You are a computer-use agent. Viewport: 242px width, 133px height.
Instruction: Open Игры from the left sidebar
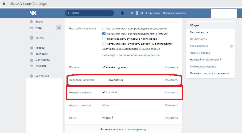pyautogui.click(x=39, y=28)
